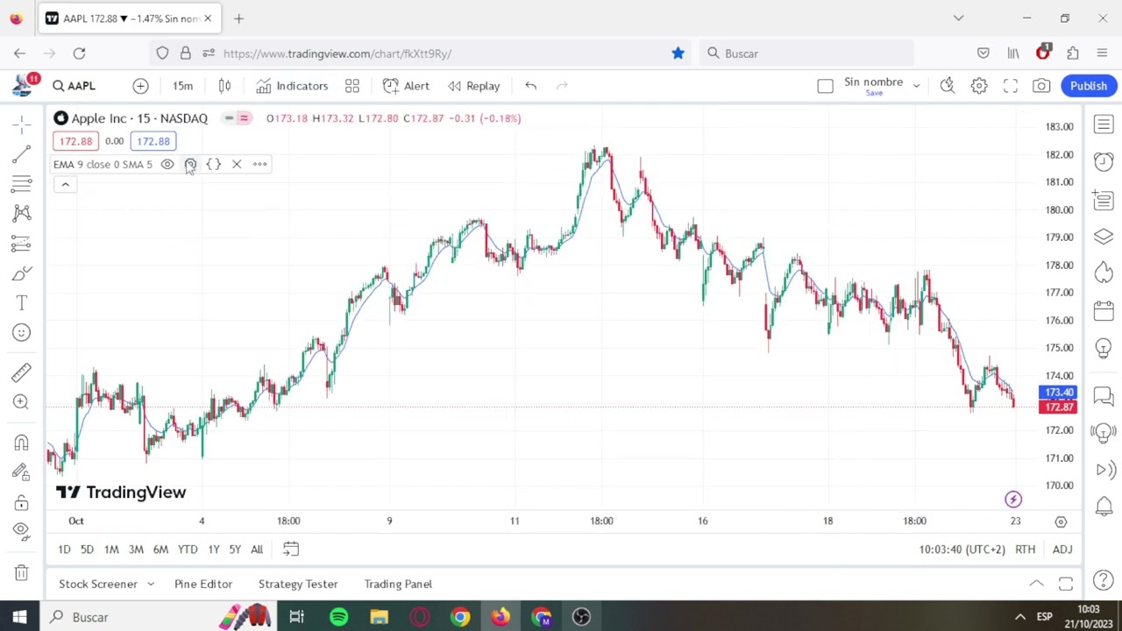Set the YTD time range
Viewport: 1122px width, 631px height.
pos(188,549)
